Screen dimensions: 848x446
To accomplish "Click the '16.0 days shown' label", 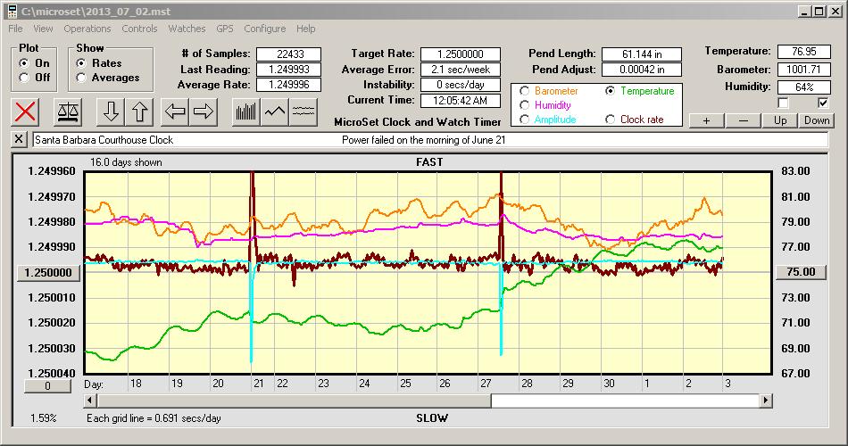I will [126, 162].
